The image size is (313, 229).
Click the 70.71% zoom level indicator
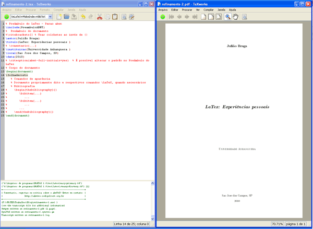[276, 224]
